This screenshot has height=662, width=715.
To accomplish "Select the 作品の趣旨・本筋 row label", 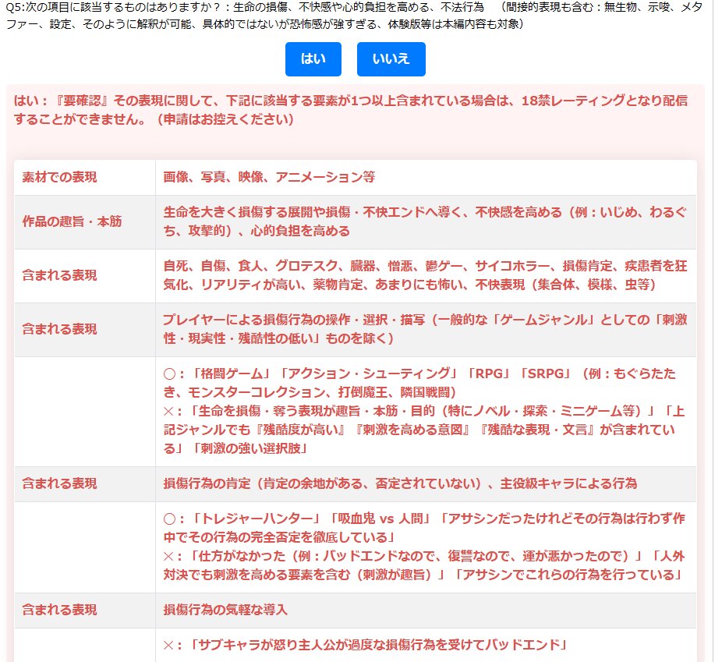I will point(72,221).
